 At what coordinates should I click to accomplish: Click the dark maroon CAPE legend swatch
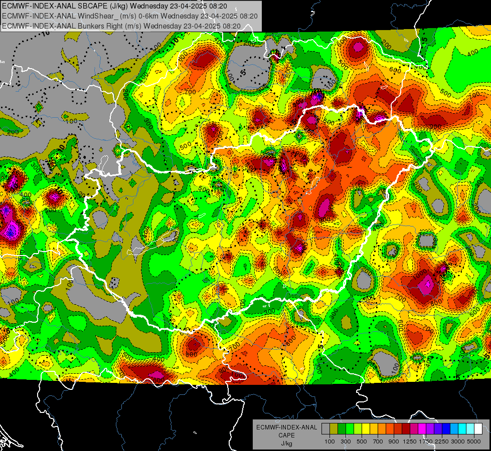pos(406,428)
